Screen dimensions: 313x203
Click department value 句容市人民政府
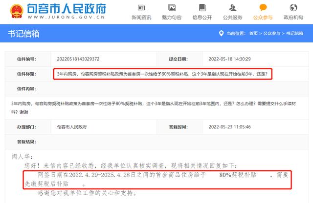[x=72, y=127]
